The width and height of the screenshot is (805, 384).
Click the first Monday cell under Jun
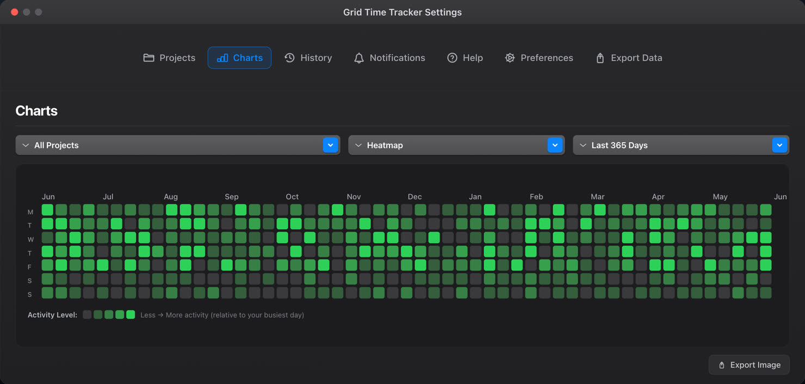(x=47, y=209)
